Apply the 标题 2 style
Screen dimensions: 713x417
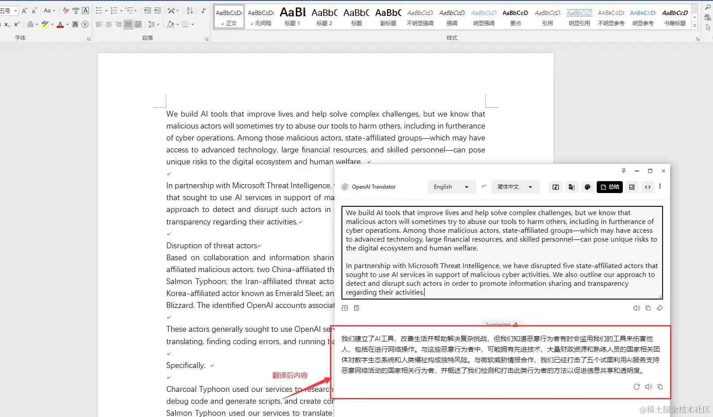pos(324,17)
